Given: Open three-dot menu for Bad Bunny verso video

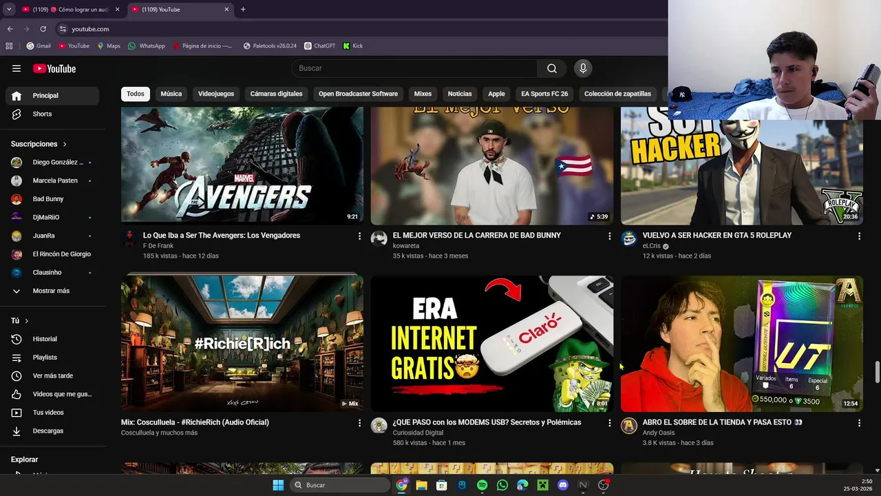Looking at the screenshot, I should coord(609,236).
